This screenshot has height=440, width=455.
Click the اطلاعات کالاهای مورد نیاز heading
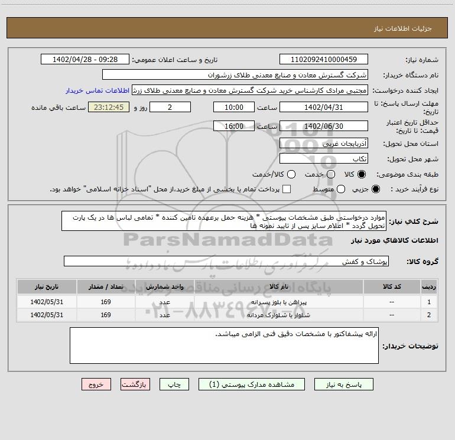coord(394,240)
